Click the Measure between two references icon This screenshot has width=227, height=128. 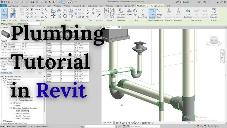point(98,16)
